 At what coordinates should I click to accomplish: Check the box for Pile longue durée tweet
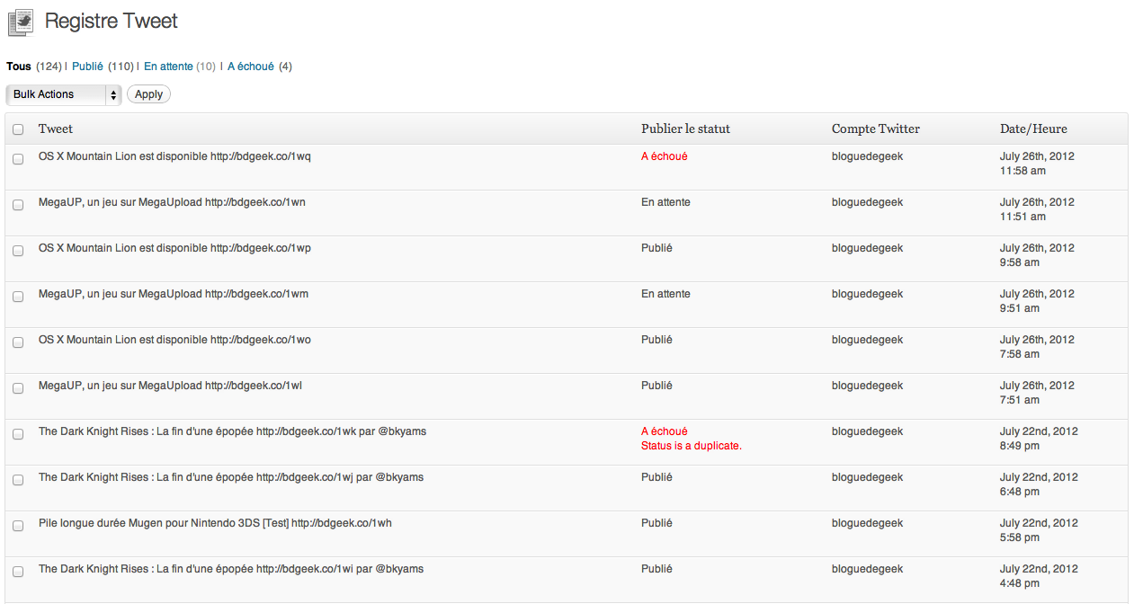click(18, 526)
